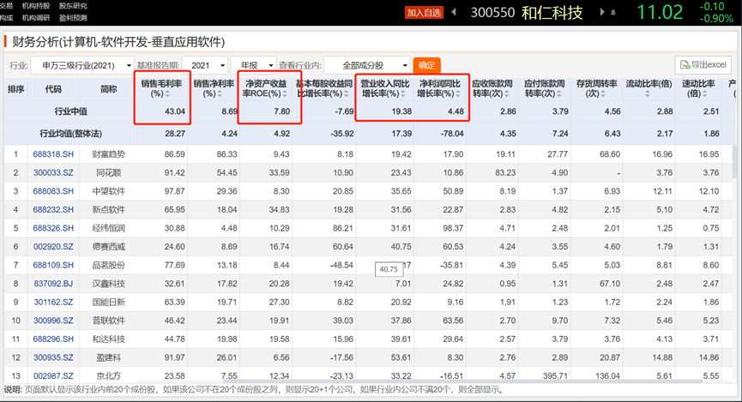Open 股东研究 menu item

(x=73, y=6)
